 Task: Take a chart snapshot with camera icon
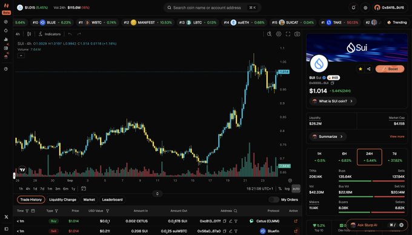point(297,34)
